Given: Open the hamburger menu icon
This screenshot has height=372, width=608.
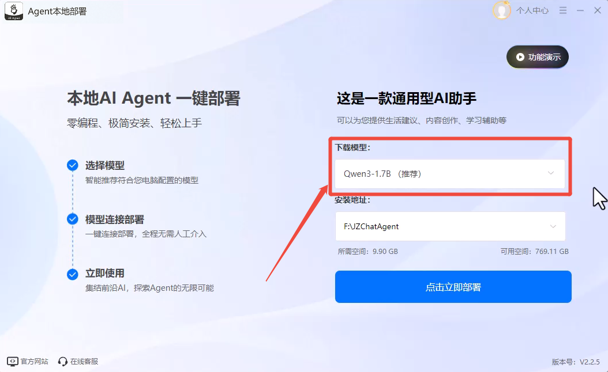Looking at the screenshot, I should (x=563, y=10).
